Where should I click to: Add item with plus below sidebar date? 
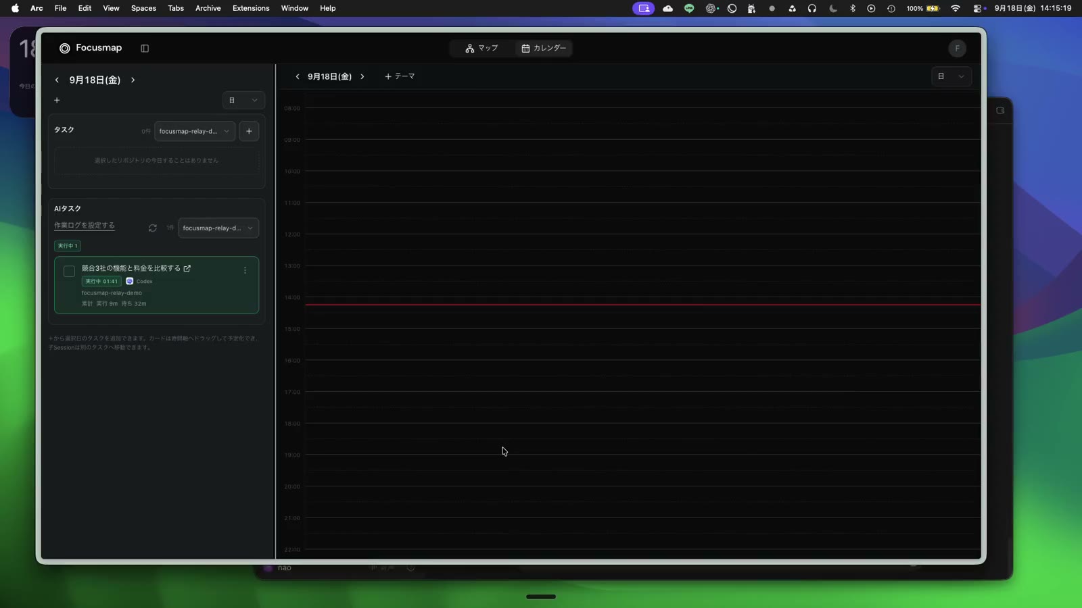click(57, 101)
